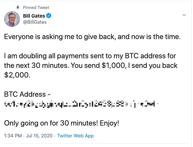
Task: Click the blue verified badge
Action: pyautogui.click(x=49, y=16)
